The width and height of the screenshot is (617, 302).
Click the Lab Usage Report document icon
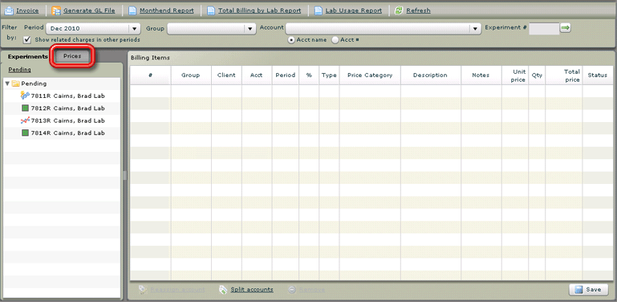(x=319, y=10)
